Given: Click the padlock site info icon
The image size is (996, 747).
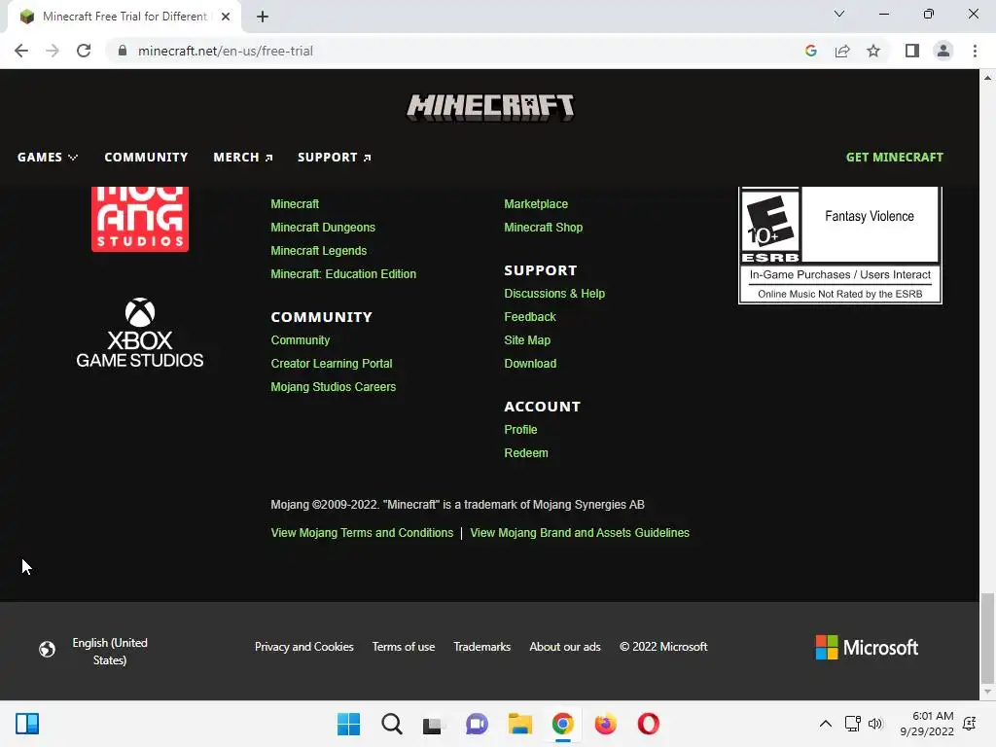Looking at the screenshot, I should click(x=123, y=51).
